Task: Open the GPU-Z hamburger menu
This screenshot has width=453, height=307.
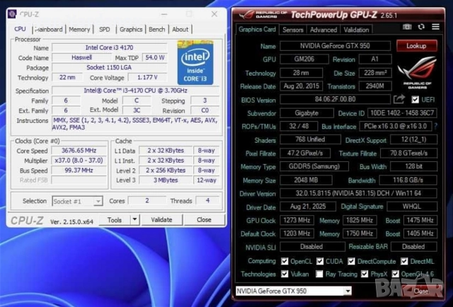Action: pyautogui.click(x=435, y=27)
